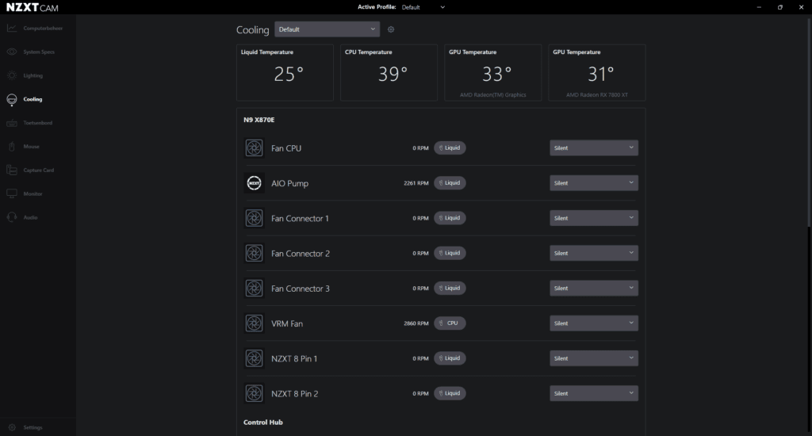The height and width of the screenshot is (436, 812).
Task: Maximize or restore the NZXT CAM window
Action: [x=780, y=7]
